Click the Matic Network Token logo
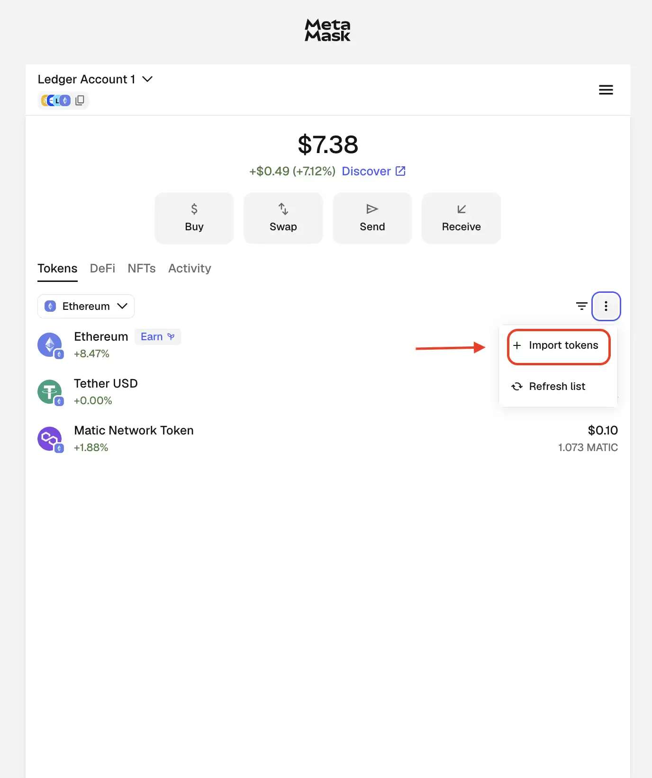Screen dimensions: 652x778 [x=50, y=439]
